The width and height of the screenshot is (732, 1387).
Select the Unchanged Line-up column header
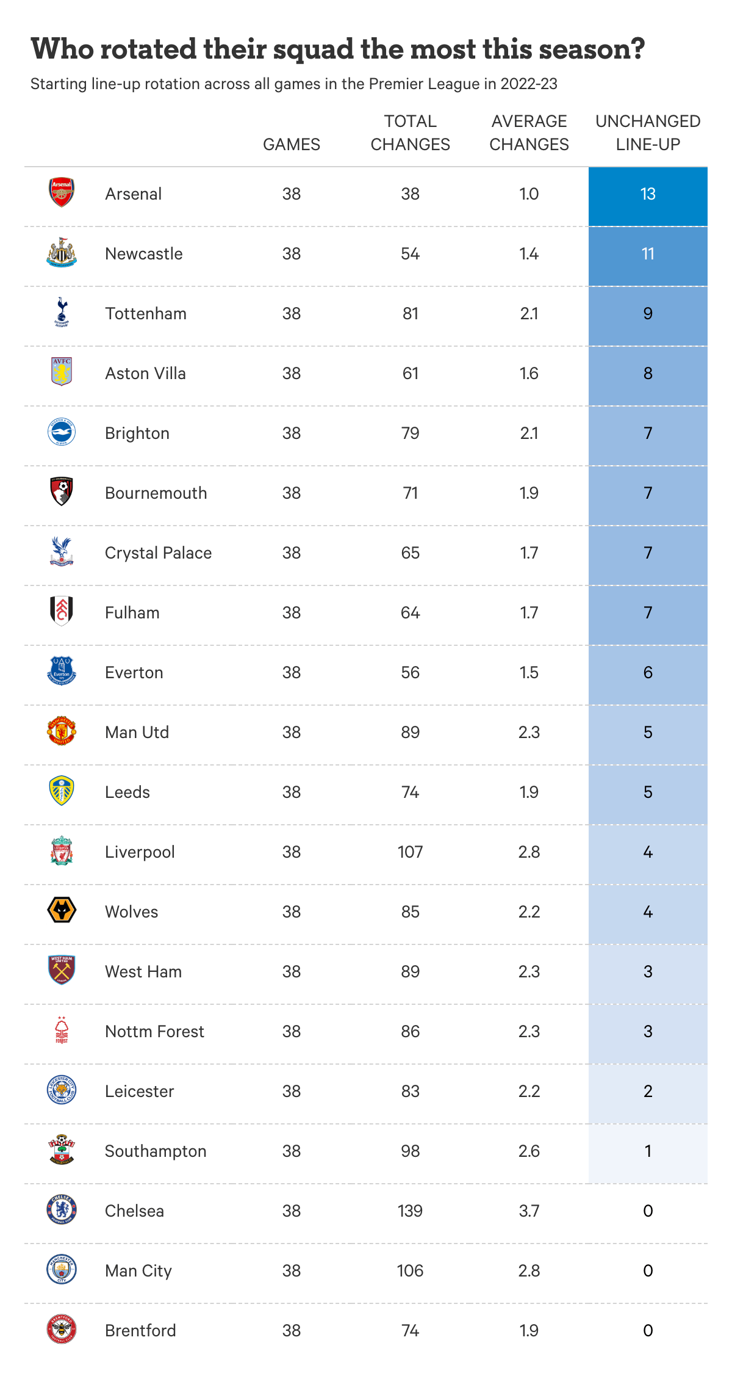point(648,133)
